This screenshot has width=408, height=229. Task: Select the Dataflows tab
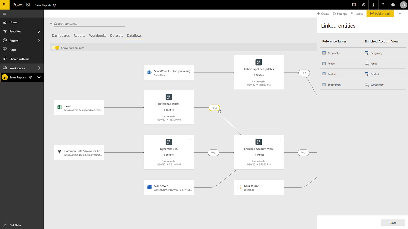(x=134, y=36)
